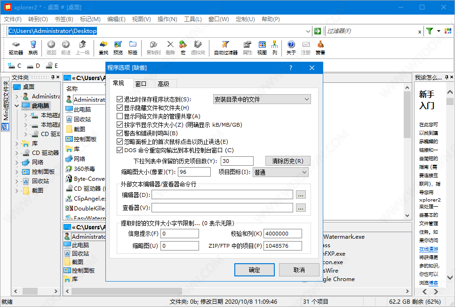
Task: Switch to the 高级 tab
Action: pos(163,84)
